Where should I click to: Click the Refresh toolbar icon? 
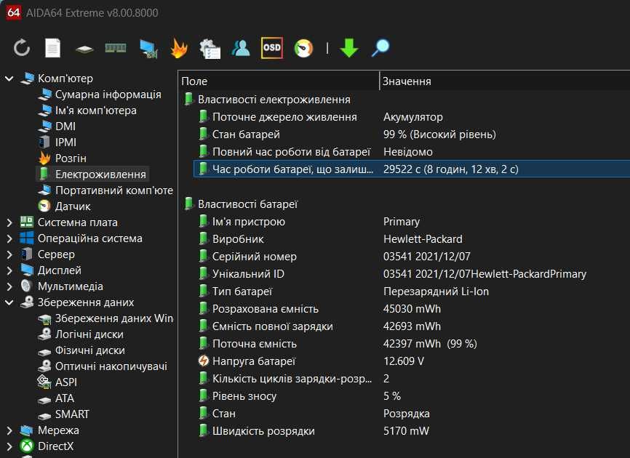pyautogui.click(x=22, y=48)
